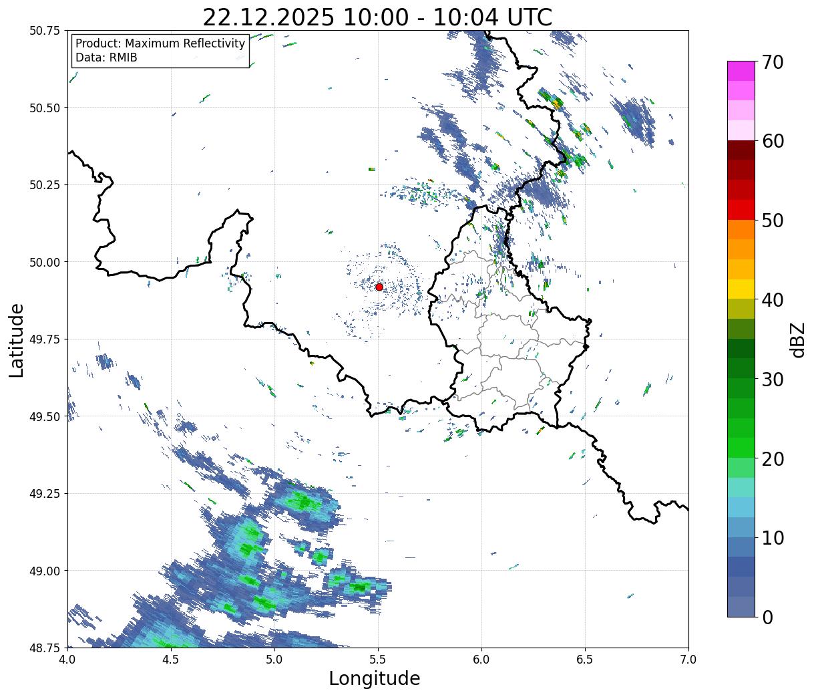This screenshot has width=814, height=695.
Task: Click the longitude tick label 4.5
Action: (171, 660)
